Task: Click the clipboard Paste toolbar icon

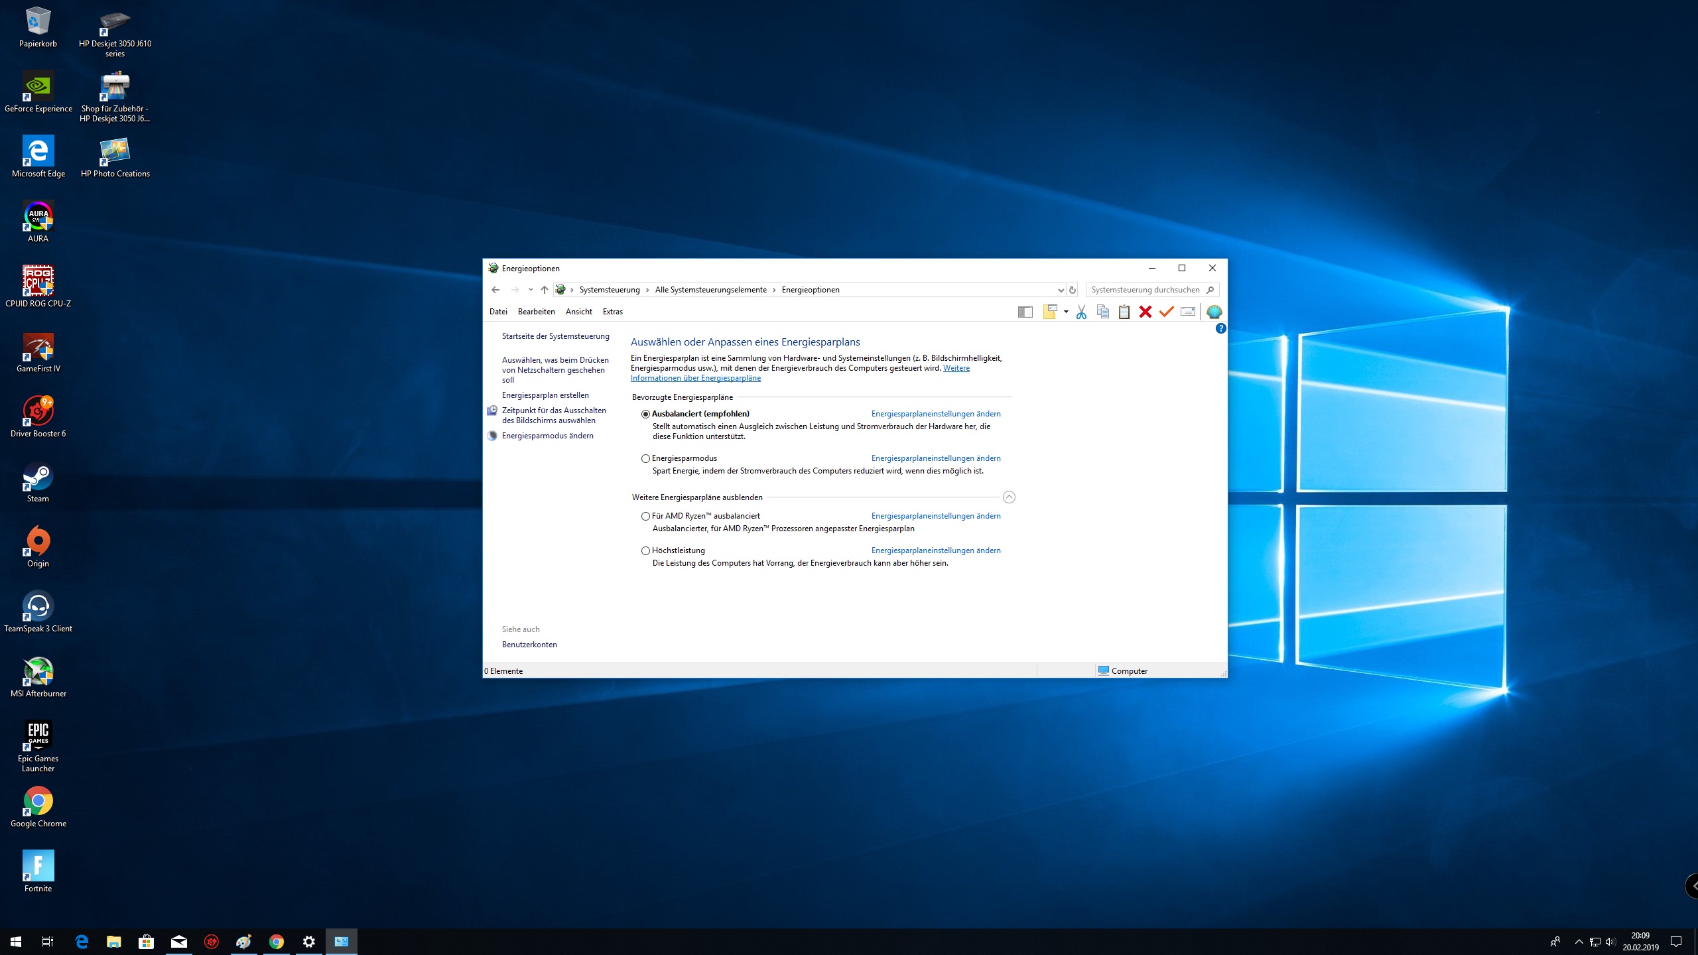Action: [x=1124, y=312]
